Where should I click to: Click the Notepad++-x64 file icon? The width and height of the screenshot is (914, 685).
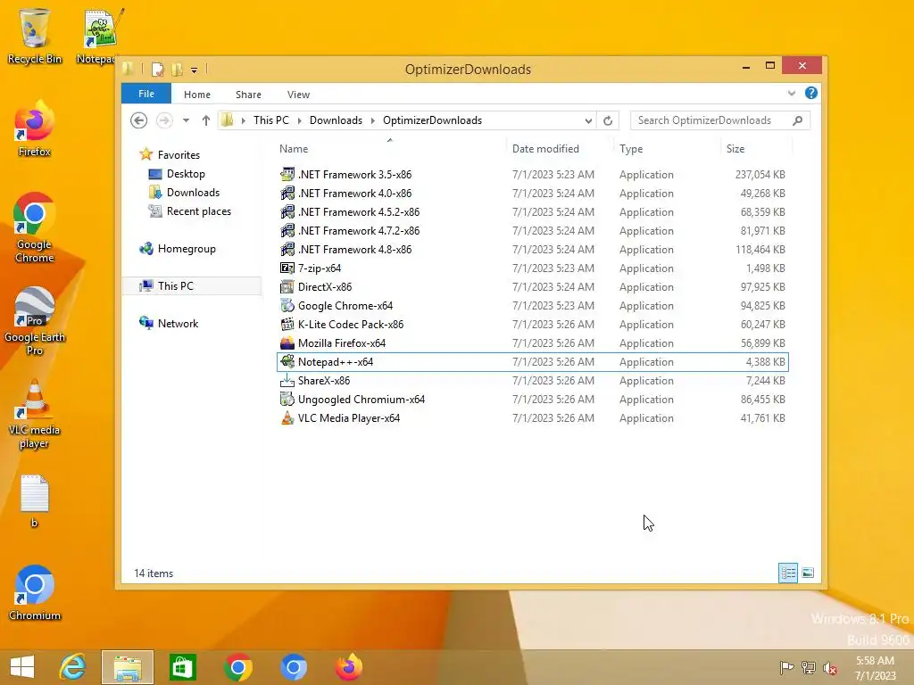[x=287, y=362]
